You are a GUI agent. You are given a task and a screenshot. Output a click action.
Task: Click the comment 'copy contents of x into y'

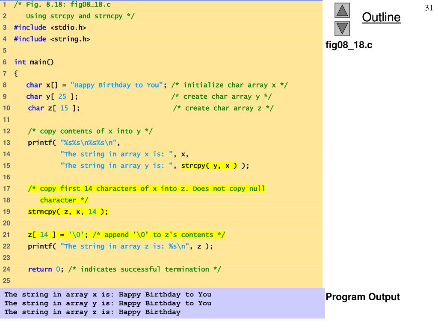(90, 131)
